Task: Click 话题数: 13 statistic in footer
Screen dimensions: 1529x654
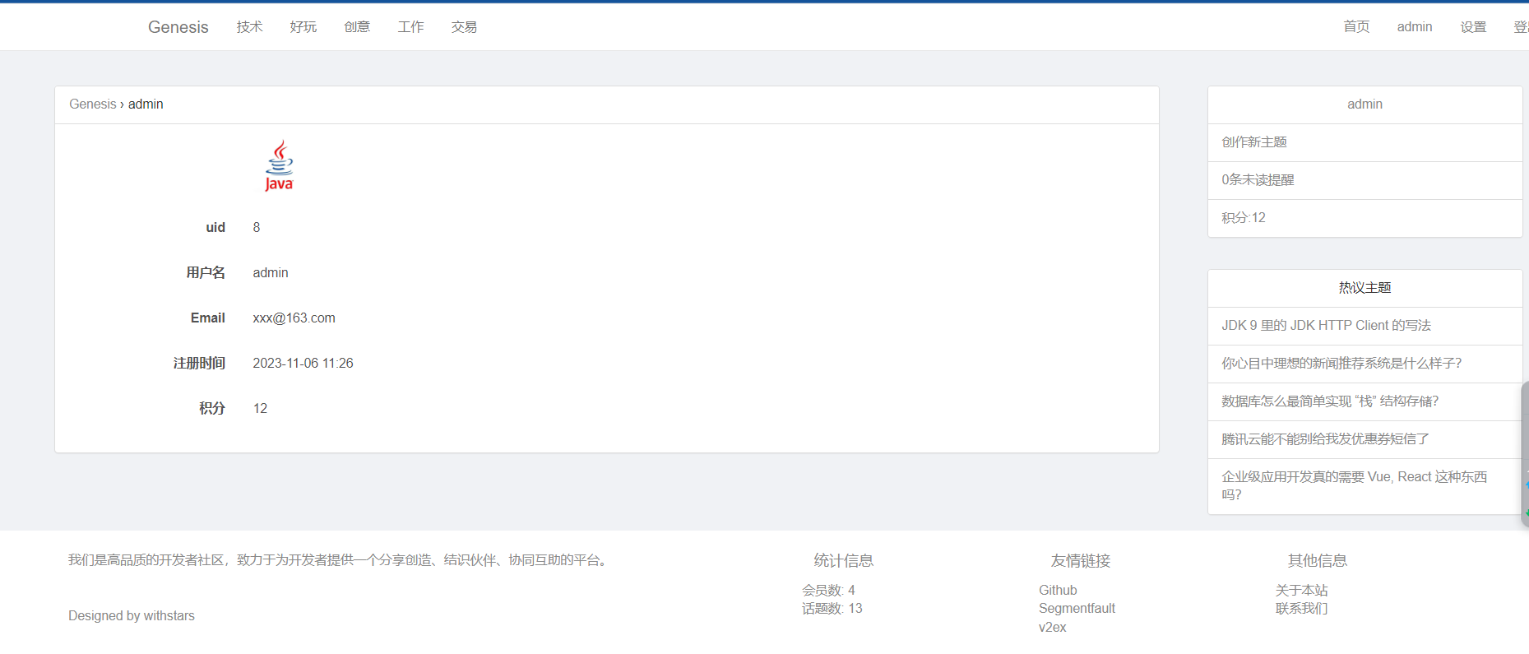Action: [832, 609]
